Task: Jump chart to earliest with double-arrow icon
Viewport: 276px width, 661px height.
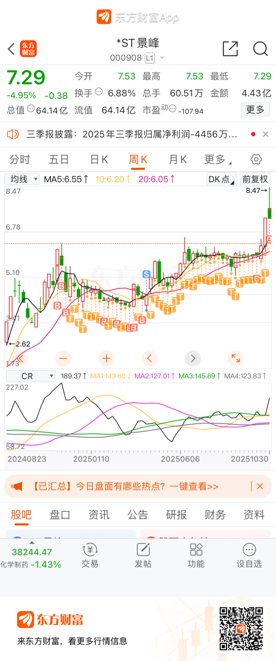Action: [x=20, y=358]
